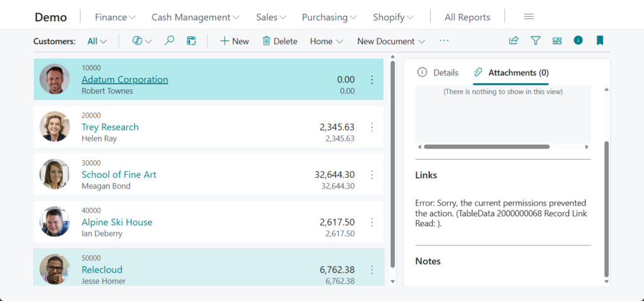Open the filter pane funnel icon

pos(535,41)
